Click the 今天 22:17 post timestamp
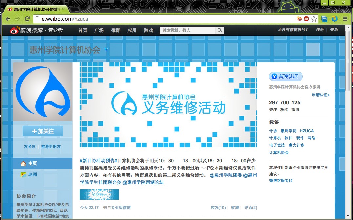Viewport: 353px width, 220px height. coord(89,208)
